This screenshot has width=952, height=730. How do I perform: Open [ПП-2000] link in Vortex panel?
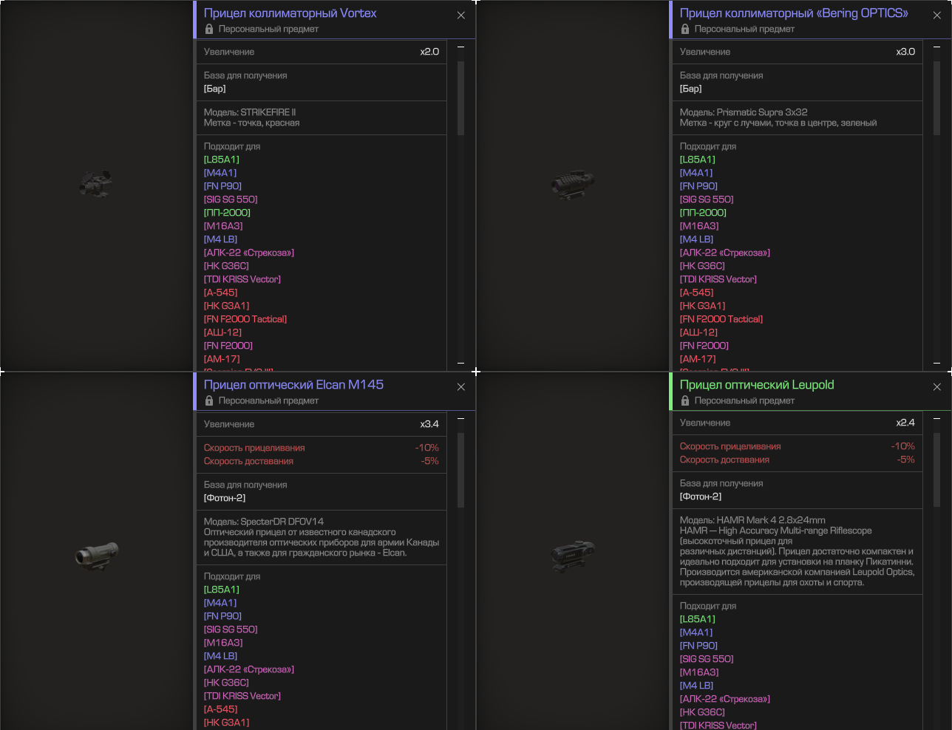coord(227,213)
